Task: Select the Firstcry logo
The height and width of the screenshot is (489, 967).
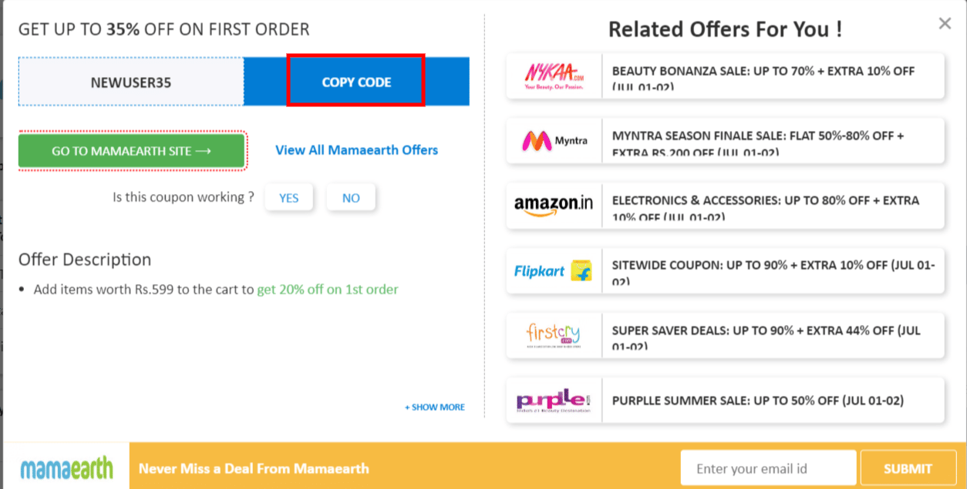Action: [x=554, y=335]
